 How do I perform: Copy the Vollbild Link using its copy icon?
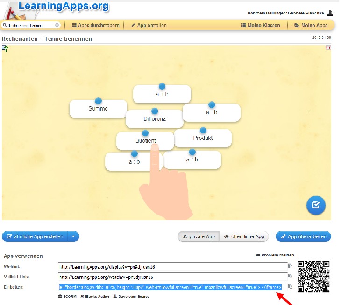point(290,277)
